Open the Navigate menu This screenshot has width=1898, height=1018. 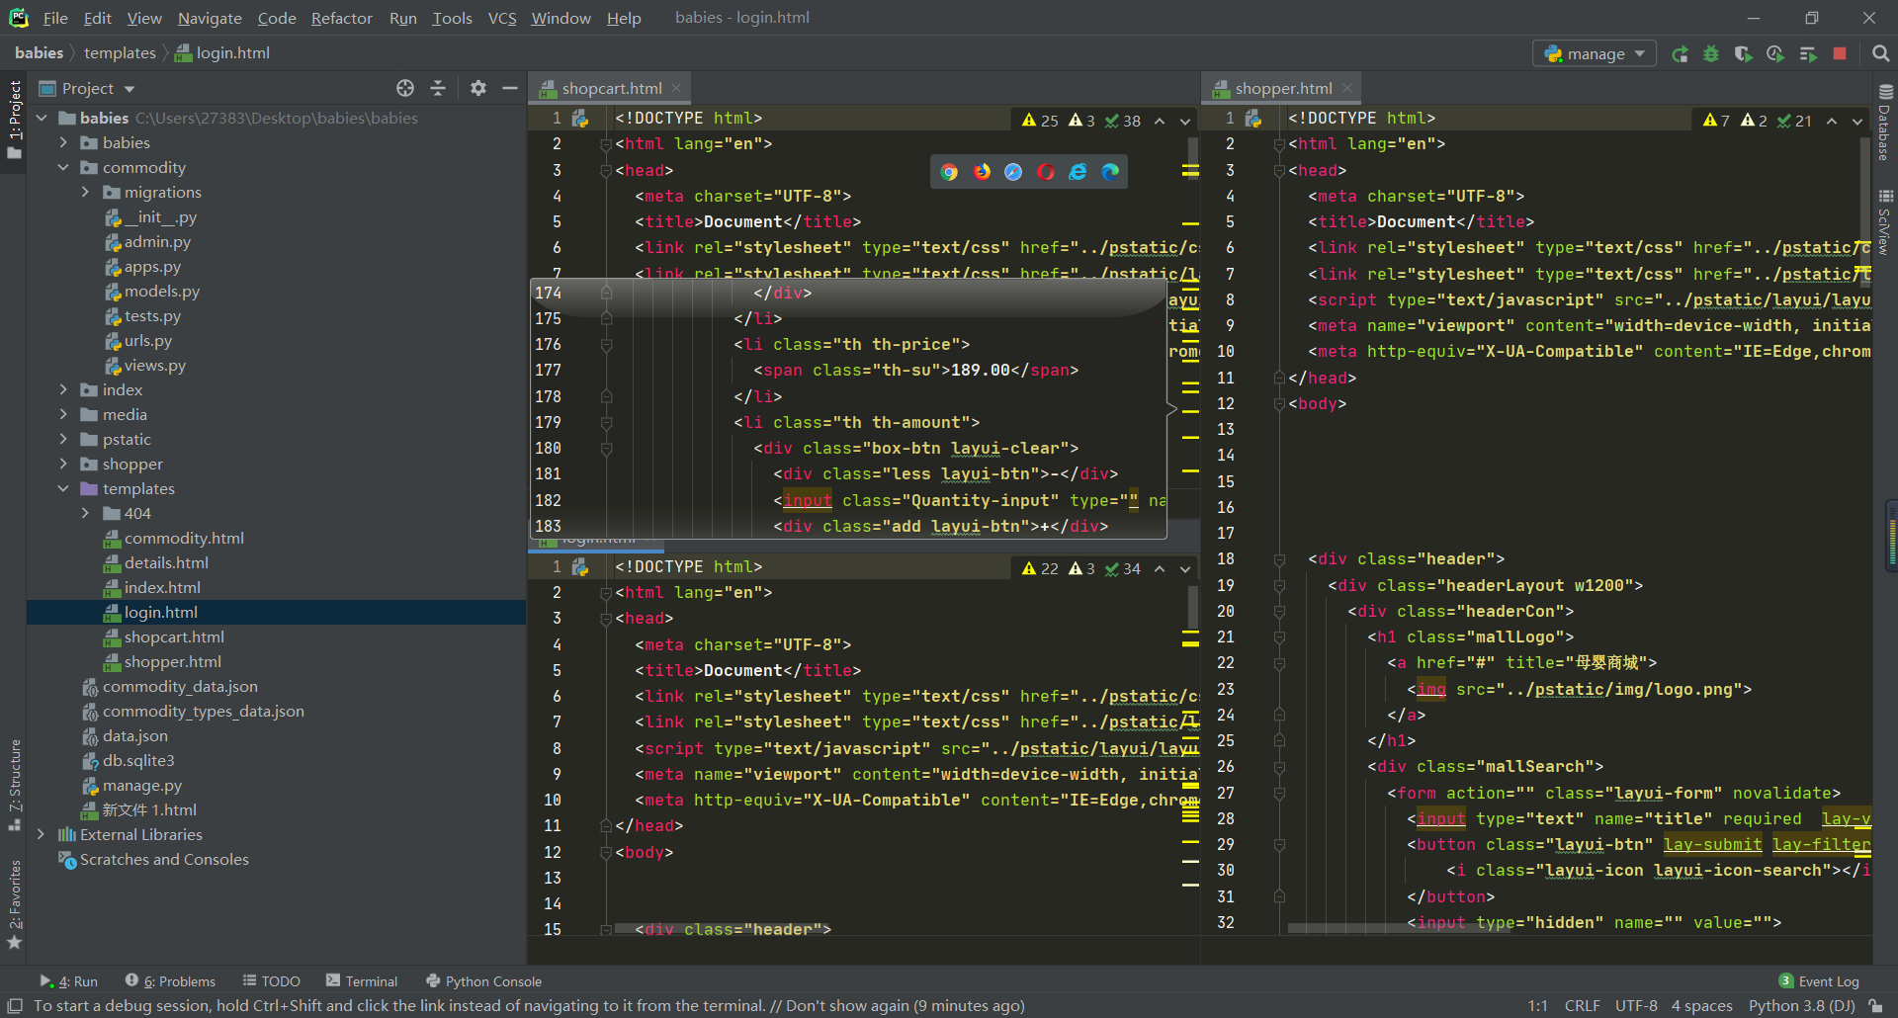210,18
